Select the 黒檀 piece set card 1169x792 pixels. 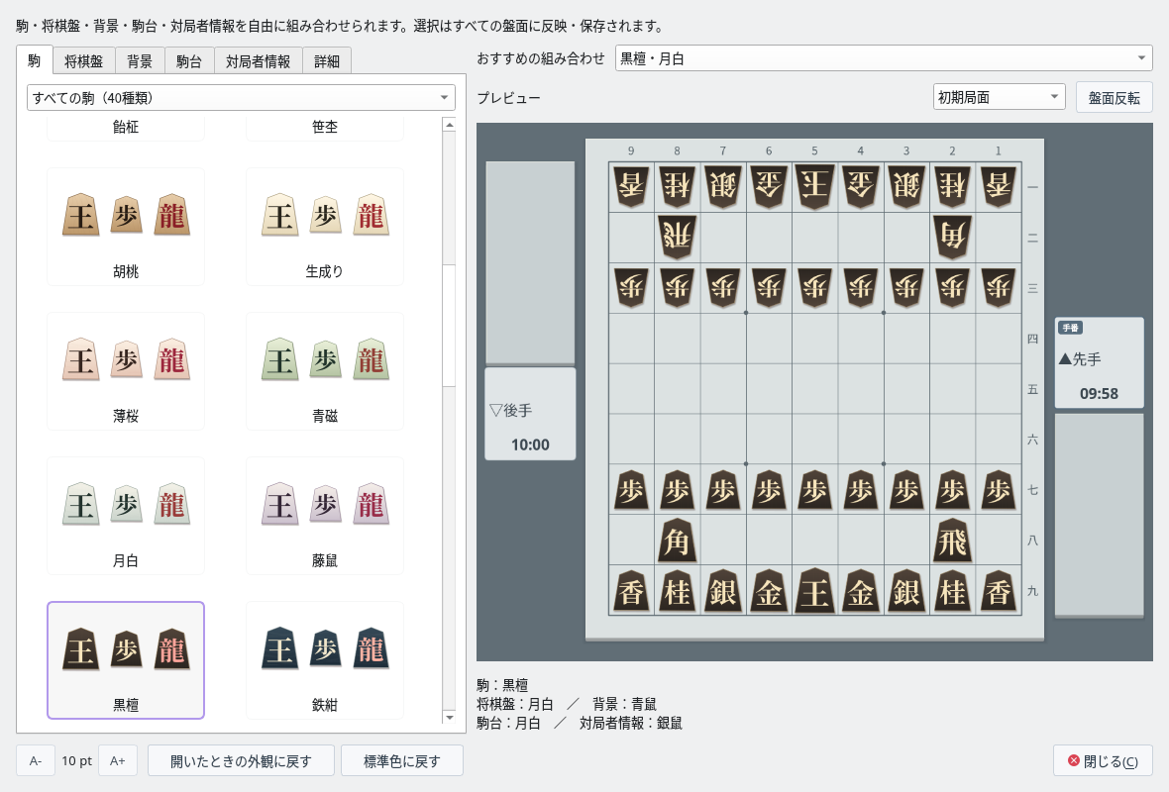[125, 660]
